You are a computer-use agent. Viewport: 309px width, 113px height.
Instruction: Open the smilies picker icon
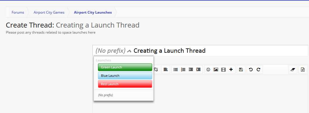pos(208,70)
